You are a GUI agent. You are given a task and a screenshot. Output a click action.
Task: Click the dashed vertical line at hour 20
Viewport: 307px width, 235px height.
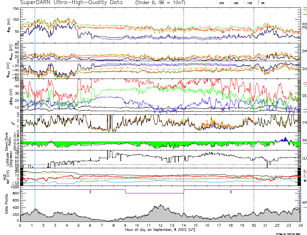click(x=254, y=101)
